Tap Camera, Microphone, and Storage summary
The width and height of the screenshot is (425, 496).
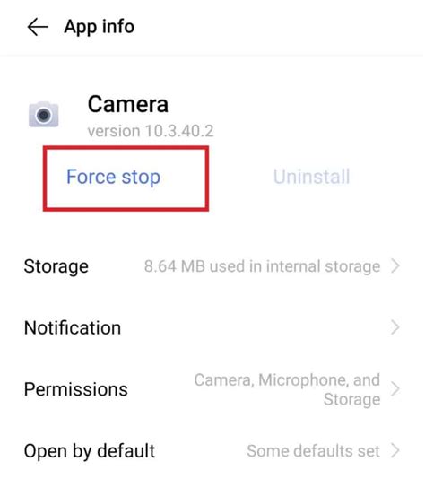point(287,389)
